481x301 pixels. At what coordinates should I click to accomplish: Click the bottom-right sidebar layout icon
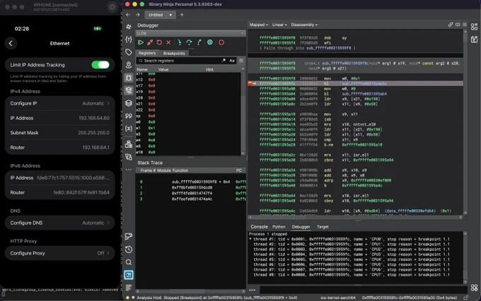point(474,288)
